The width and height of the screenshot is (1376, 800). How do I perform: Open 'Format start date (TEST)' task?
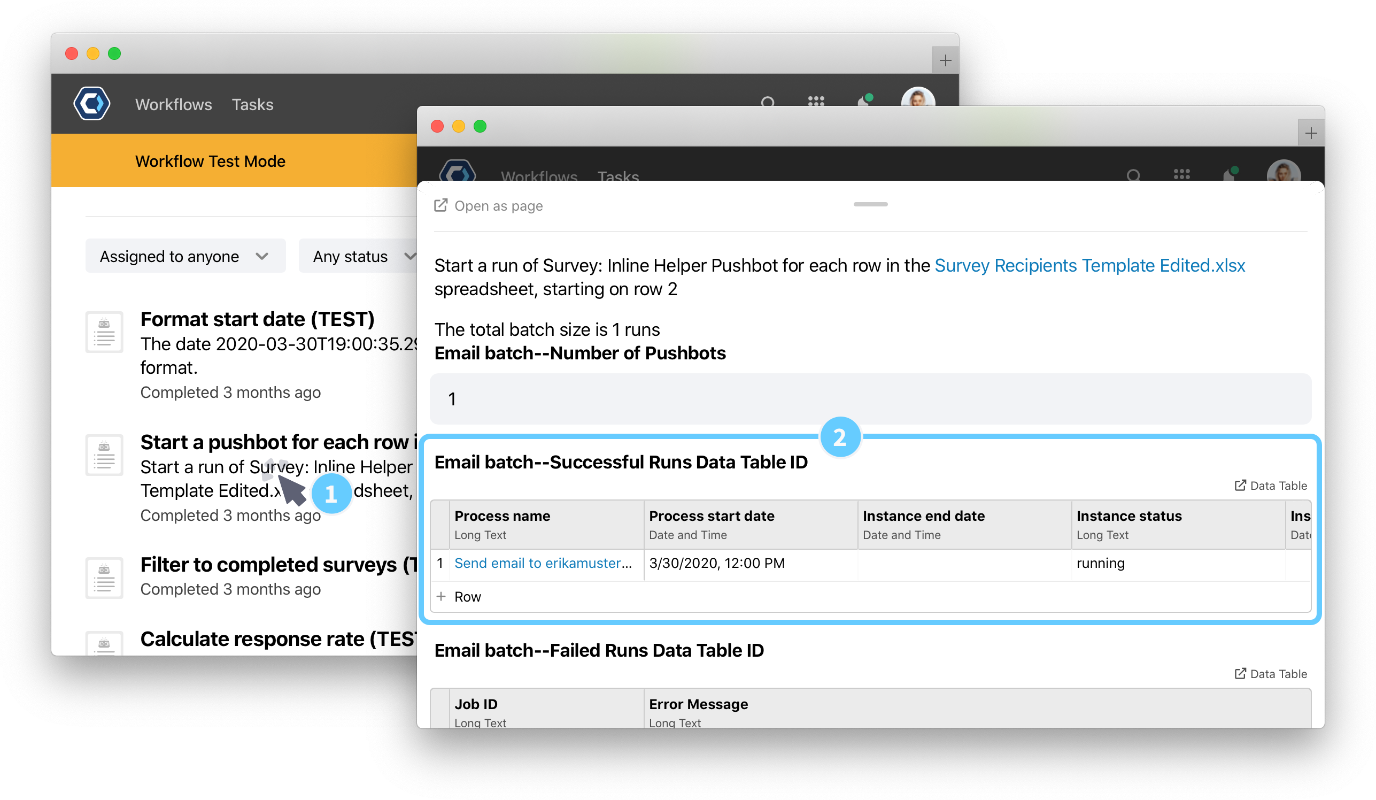coord(257,319)
